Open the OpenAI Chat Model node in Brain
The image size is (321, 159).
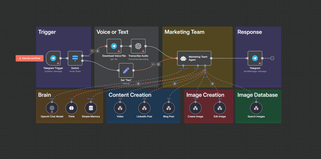click(52, 108)
